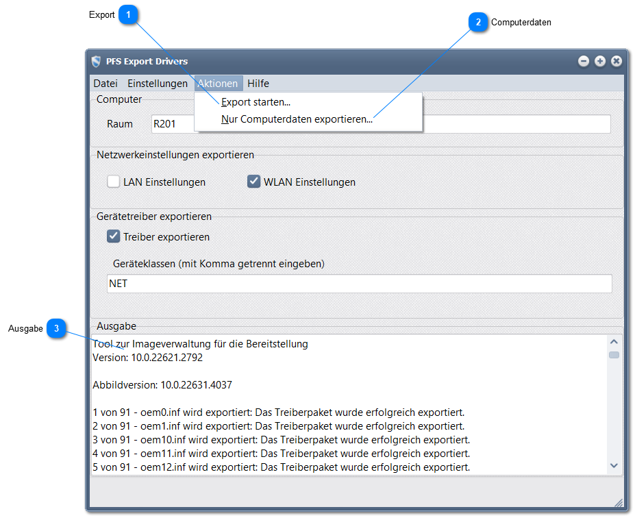Minimize the PFS Export Drivers window

(584, 62)
